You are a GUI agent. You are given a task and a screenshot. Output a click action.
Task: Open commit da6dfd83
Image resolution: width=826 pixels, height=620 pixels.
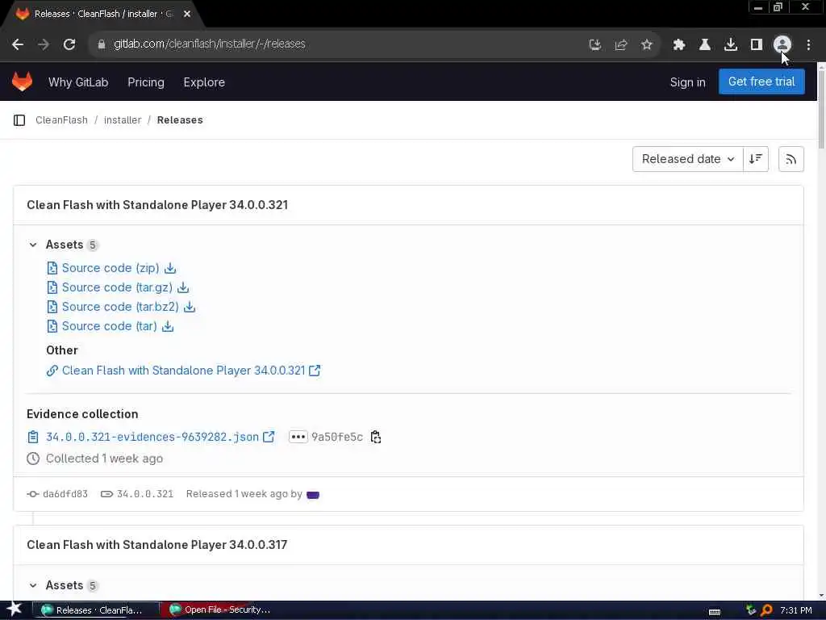point(65,494)
